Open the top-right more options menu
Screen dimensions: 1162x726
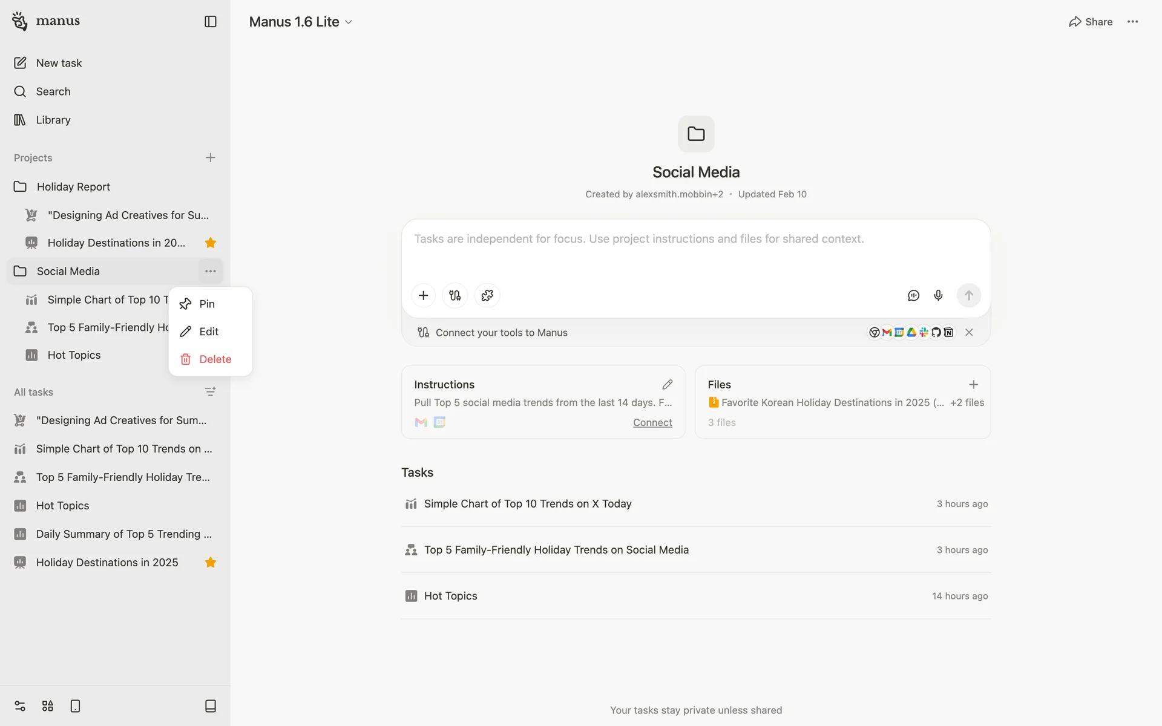pyautogui.click(x=1132, y=22)
